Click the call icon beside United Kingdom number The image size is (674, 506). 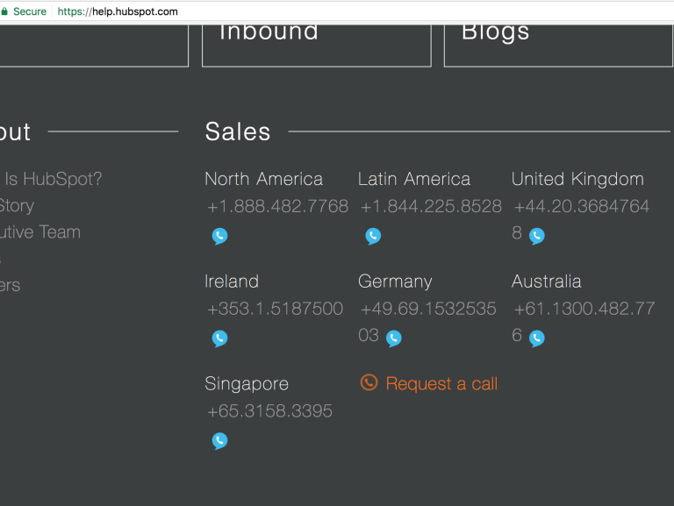(x=537, y=236)
